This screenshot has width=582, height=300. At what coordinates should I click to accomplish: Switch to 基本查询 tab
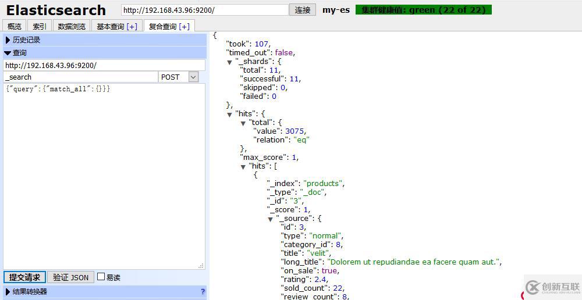pyautogui.click(x=117, y=26)
